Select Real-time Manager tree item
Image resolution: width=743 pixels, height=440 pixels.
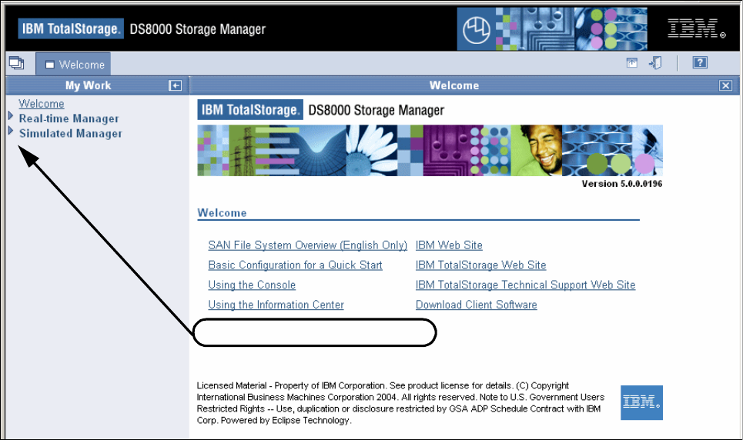pyautogui.click(x=69, y=118)
